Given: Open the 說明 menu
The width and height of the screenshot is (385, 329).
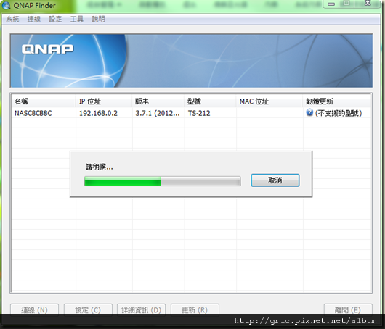Looking at the screenshot, I should (98, 19).
